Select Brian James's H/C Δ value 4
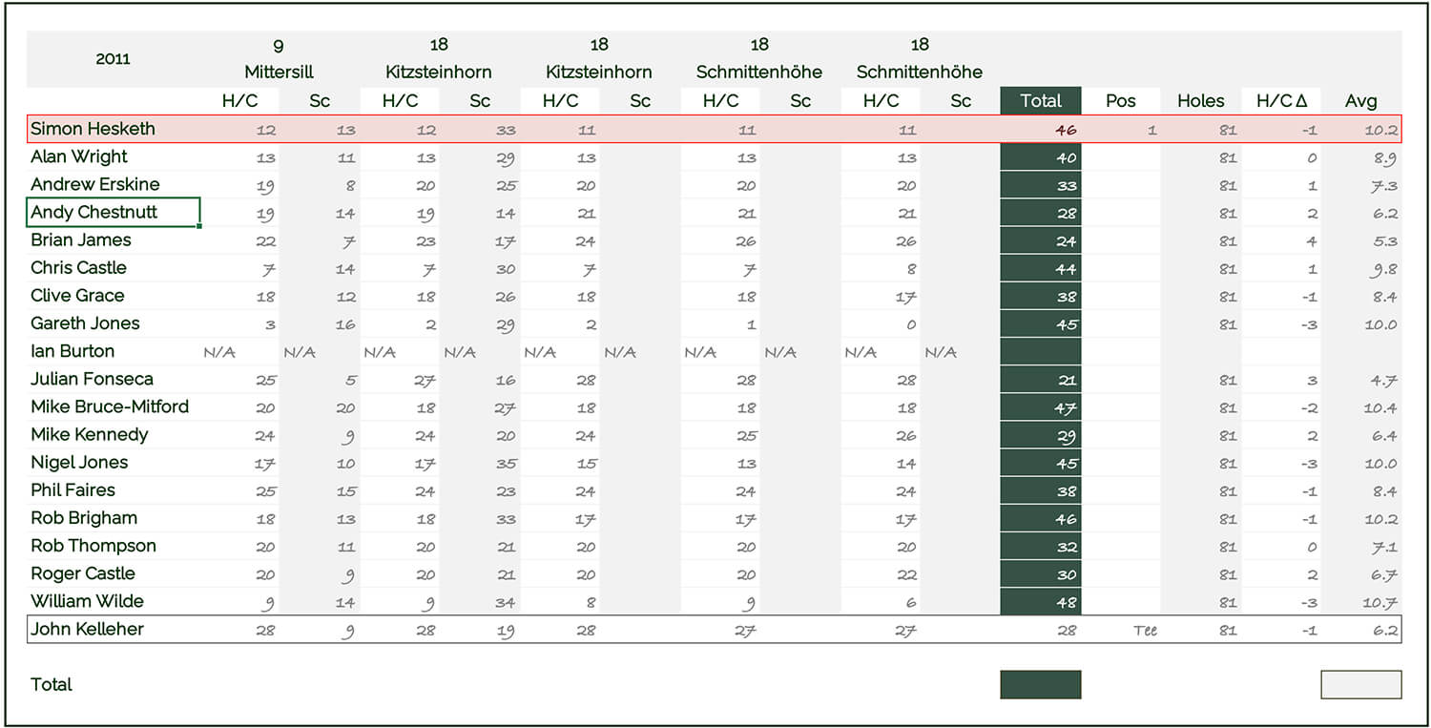The width and height of the screenshot is (1431, 728). coord(1313,240)
